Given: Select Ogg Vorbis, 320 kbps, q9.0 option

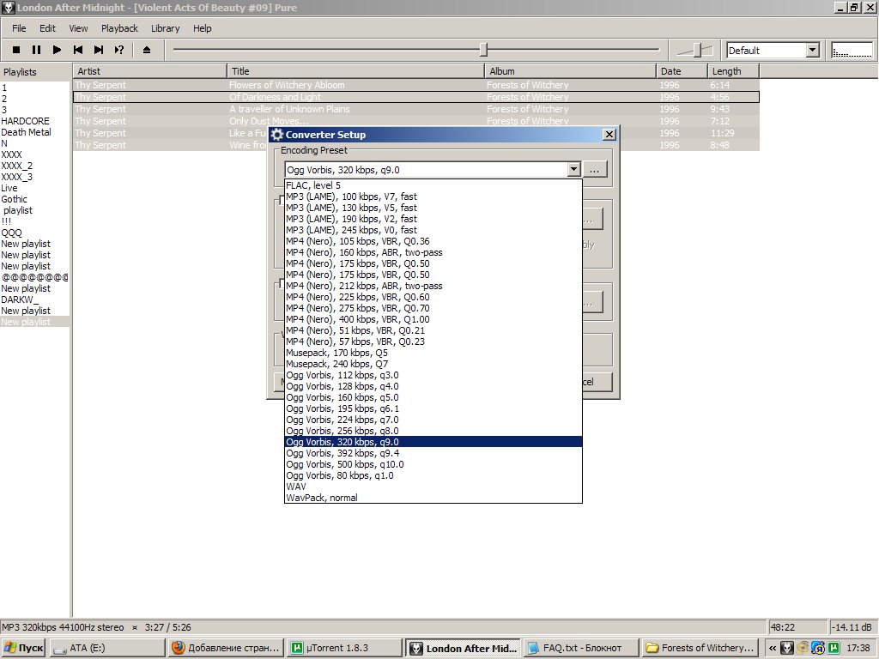Looking at the screenshot, I should click(x=433, y=442).
